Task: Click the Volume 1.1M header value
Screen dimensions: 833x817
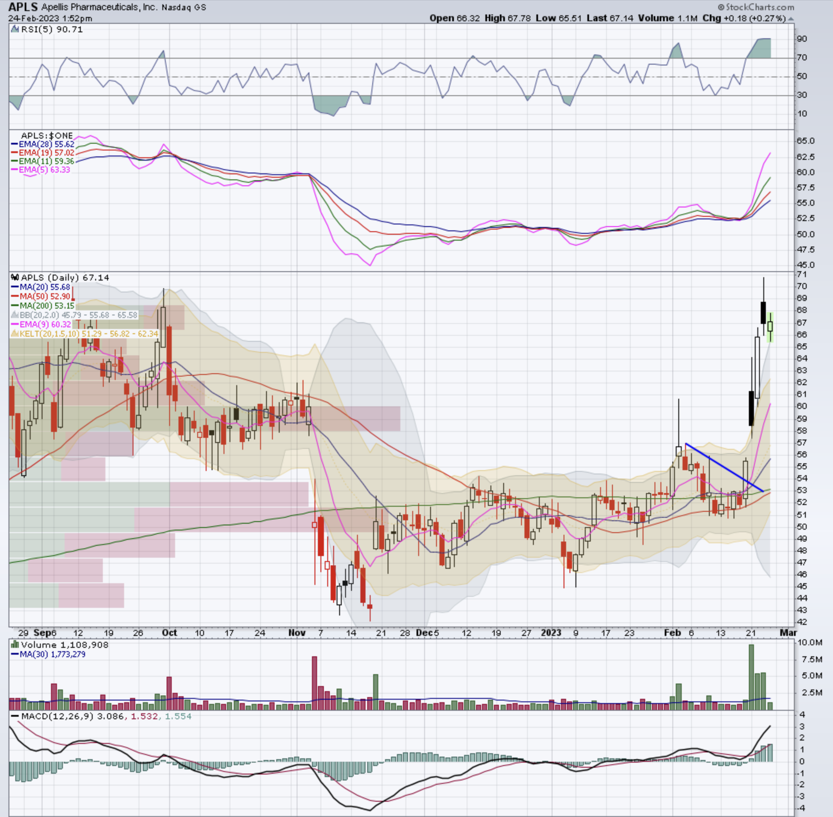Action: 667,18
